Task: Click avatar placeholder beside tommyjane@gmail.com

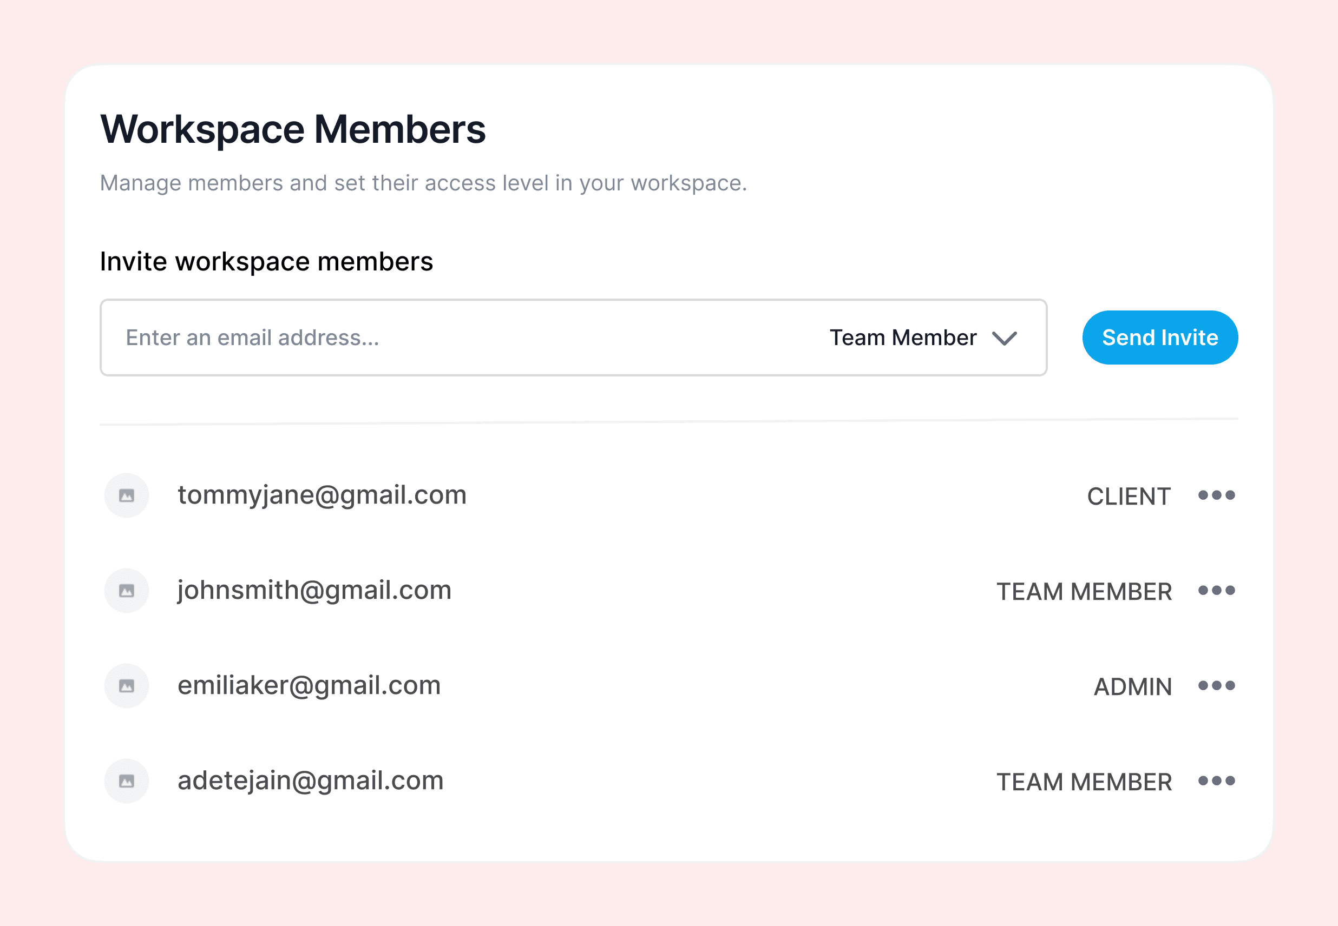Action: click(x=127, y=495)
